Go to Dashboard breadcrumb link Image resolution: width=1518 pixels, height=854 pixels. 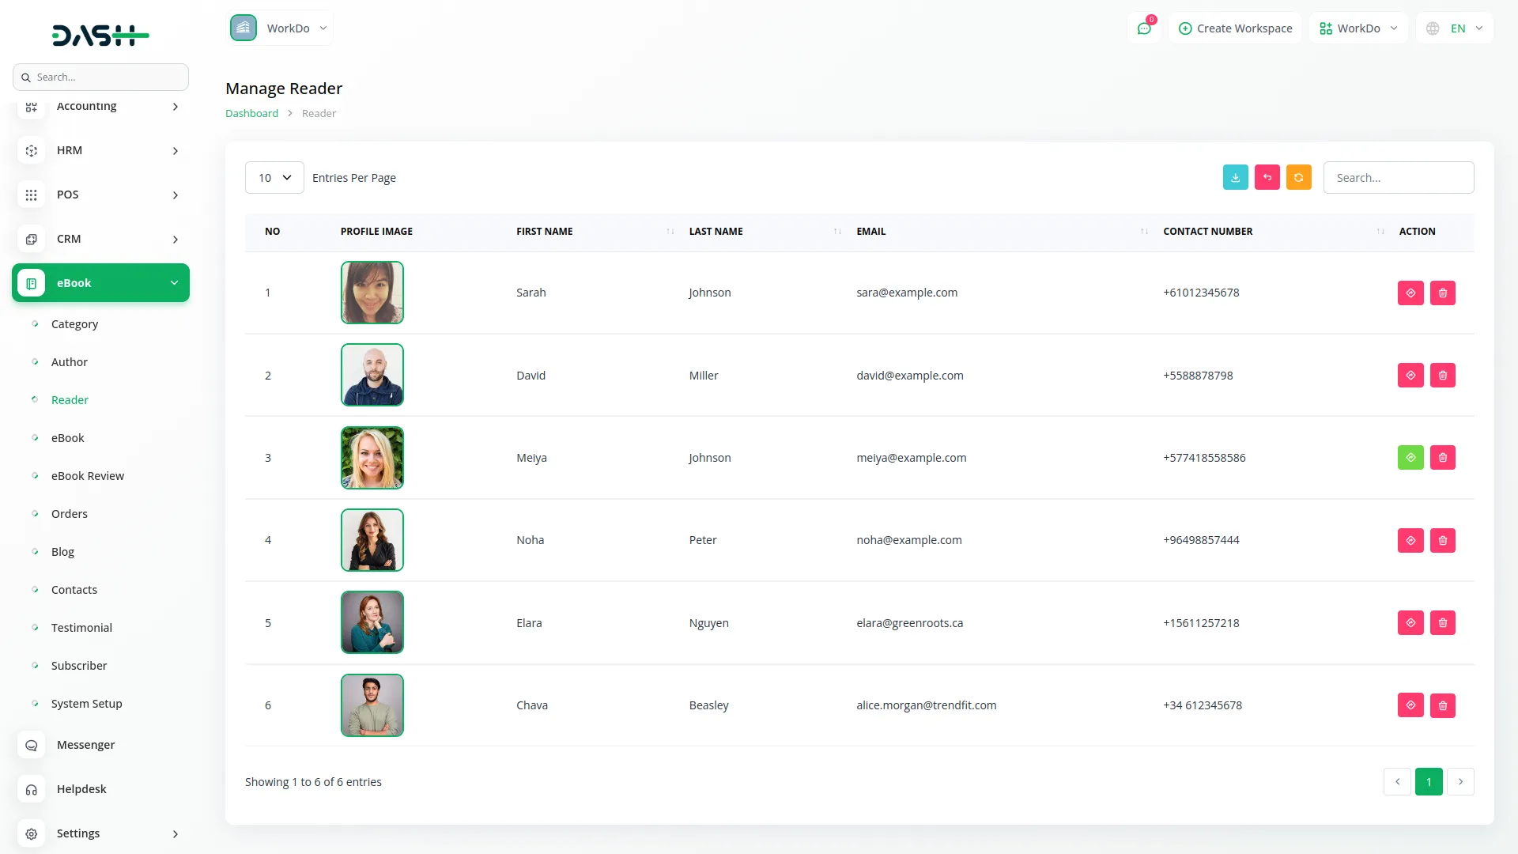click(x=251, y=113)
